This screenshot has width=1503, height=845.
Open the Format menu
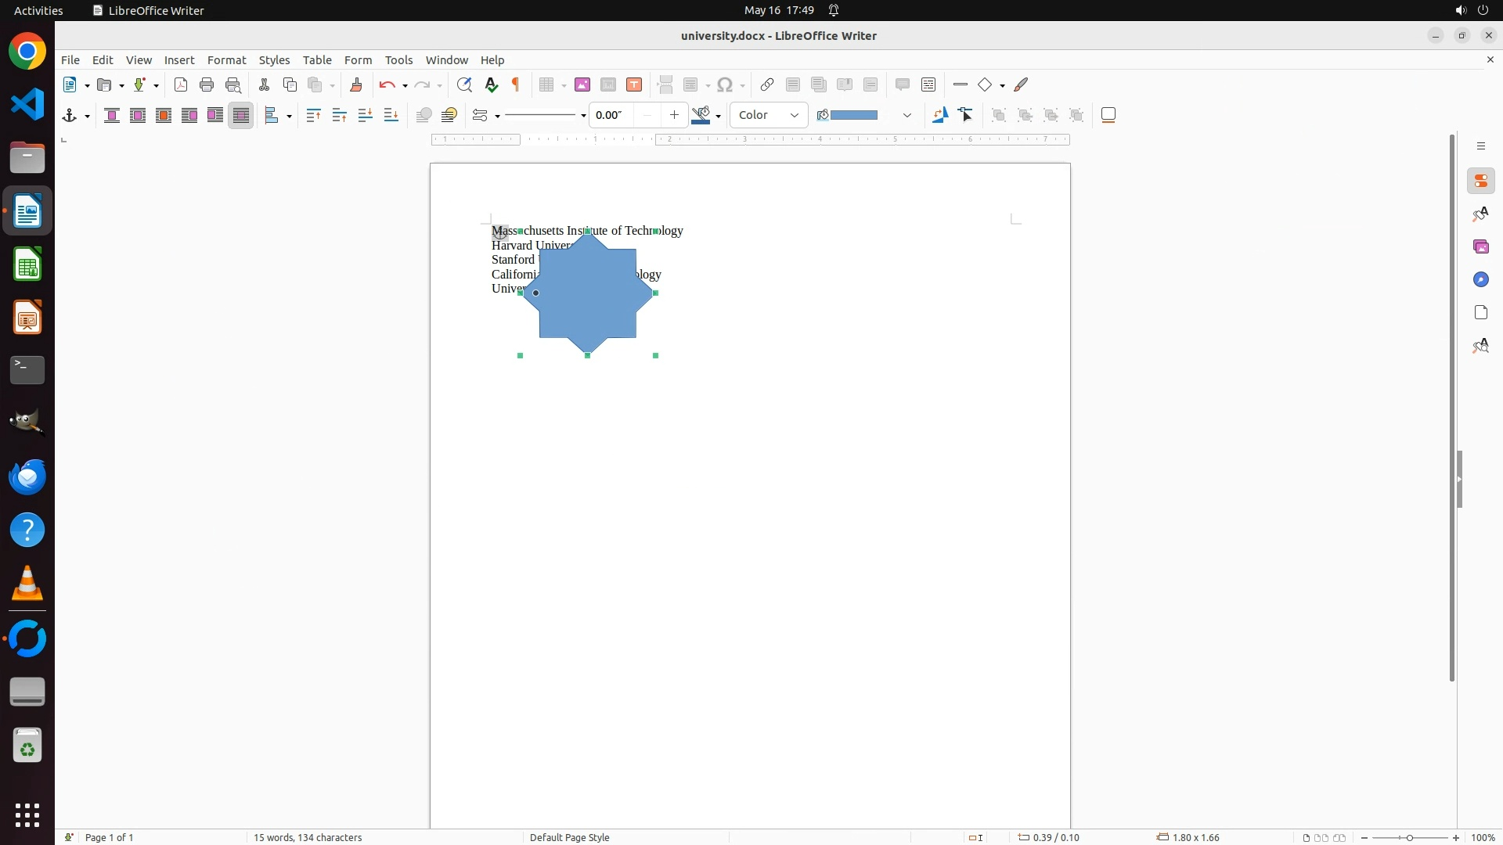pyautogui.click(x=226, y=60)
